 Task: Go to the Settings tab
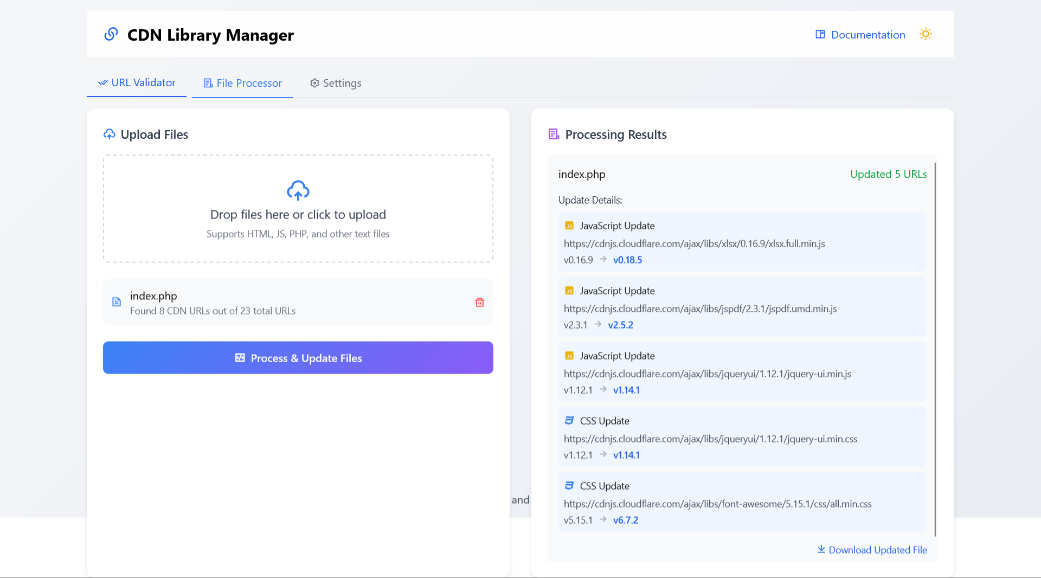click(336, 84)
